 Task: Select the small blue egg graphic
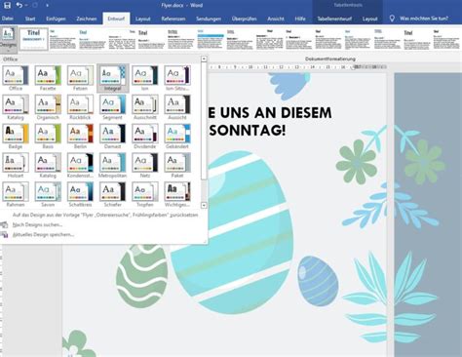(318, 281)
